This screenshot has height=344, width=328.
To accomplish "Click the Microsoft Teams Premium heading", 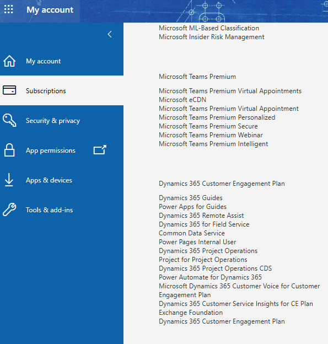I will click(197, 77).
